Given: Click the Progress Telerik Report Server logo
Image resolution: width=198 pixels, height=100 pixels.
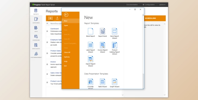Looking at the screenshot, I should [44, 5].
